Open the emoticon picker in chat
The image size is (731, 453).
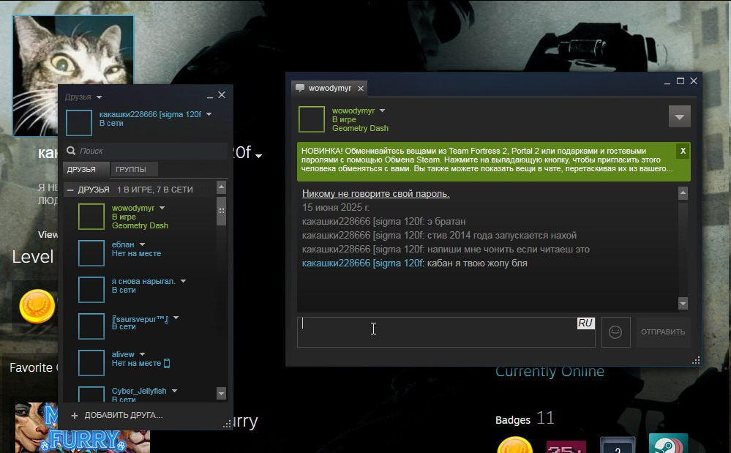point(615,332)
